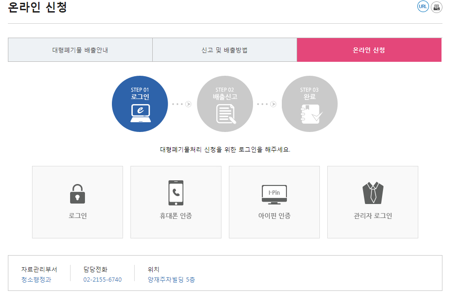Click the arrow between STEP 02 and STEP 03
Viewport: 461px width, 303px height.
(273, 104)
